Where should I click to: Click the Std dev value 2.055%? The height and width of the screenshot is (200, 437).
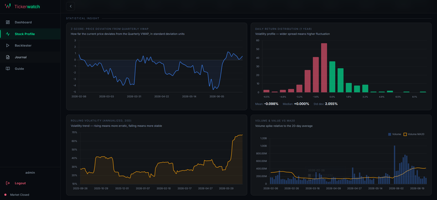(x=331, y=104)
